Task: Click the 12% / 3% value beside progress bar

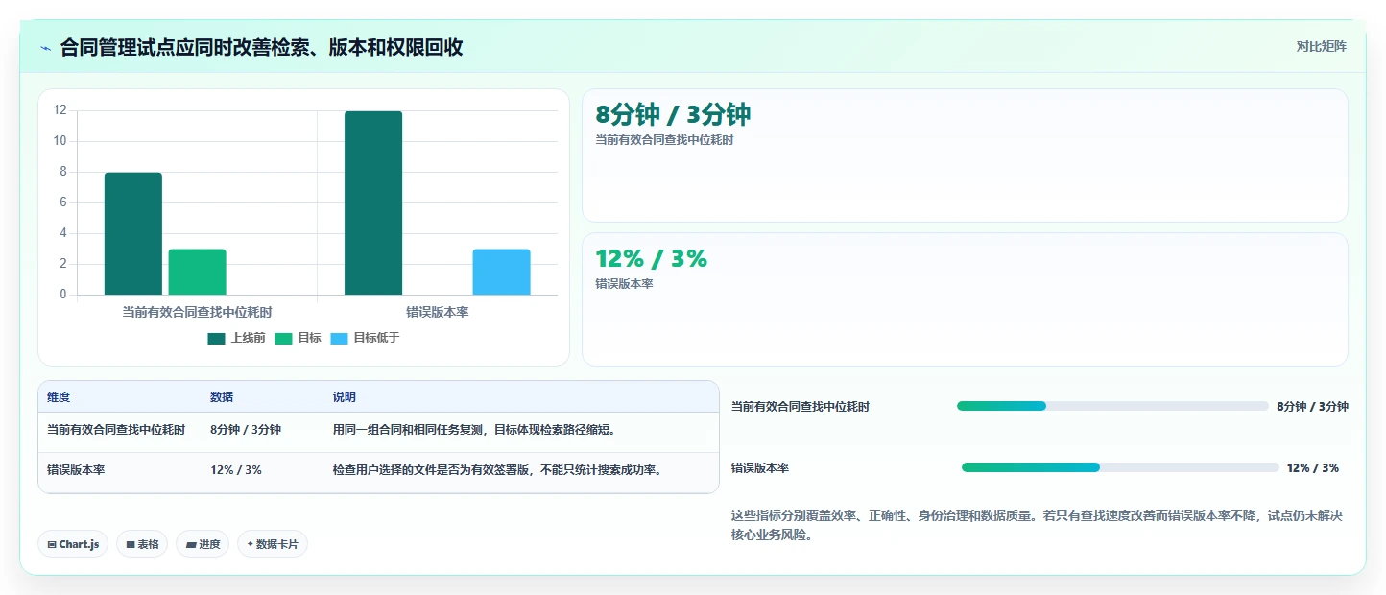Action: [x=1313, y=468]
